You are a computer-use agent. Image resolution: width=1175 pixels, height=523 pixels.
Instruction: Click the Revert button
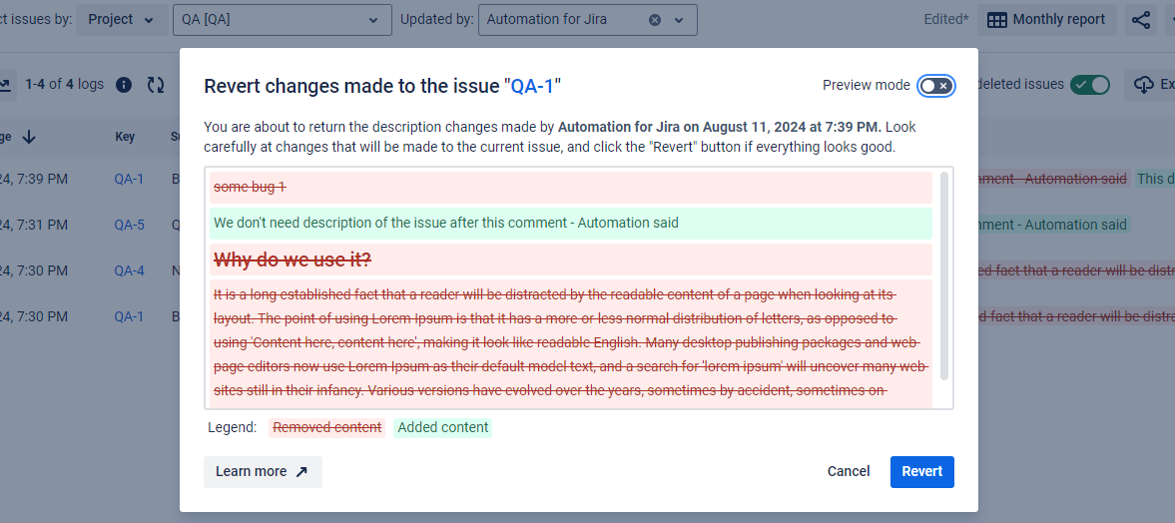(921, 472)
